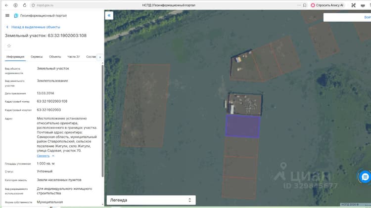
Task: Expand the Легенда dropdown
Action: pos(151,200)
